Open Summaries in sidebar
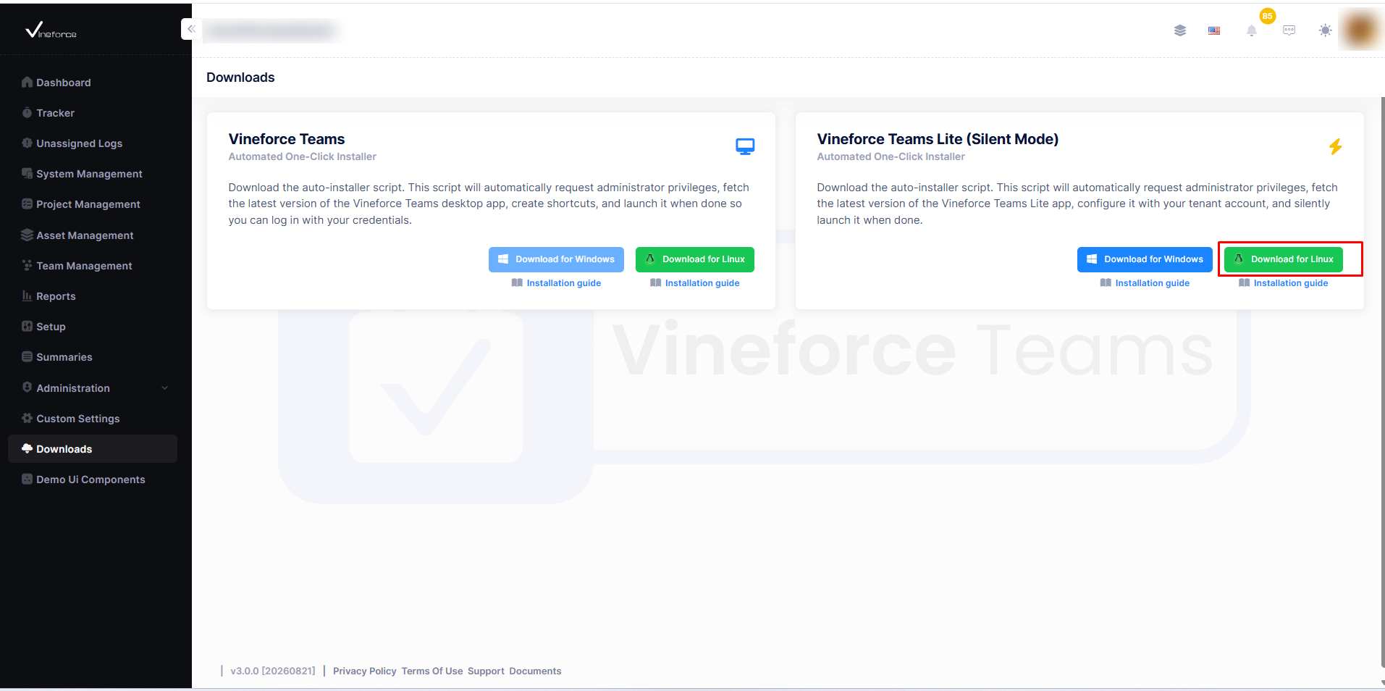 (93, 357)
